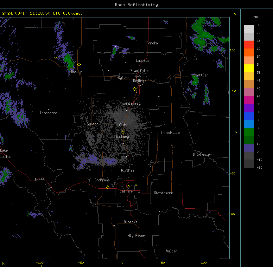Click the Cochrane town label
This screenshot has height=267, width=273.
102,180
